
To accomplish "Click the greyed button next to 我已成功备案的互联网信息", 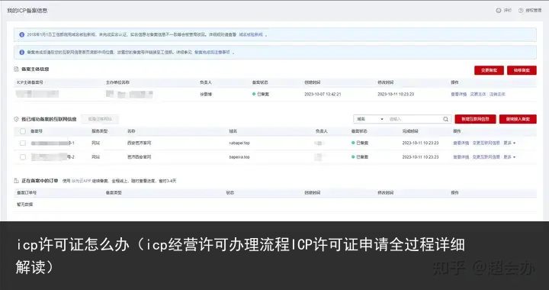I will pos(100,119).
